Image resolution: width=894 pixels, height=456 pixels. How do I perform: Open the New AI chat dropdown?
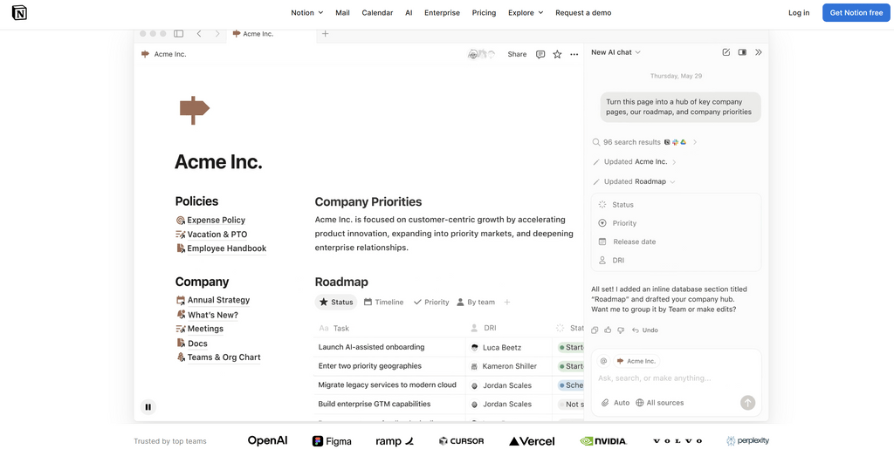coord(615,52)
